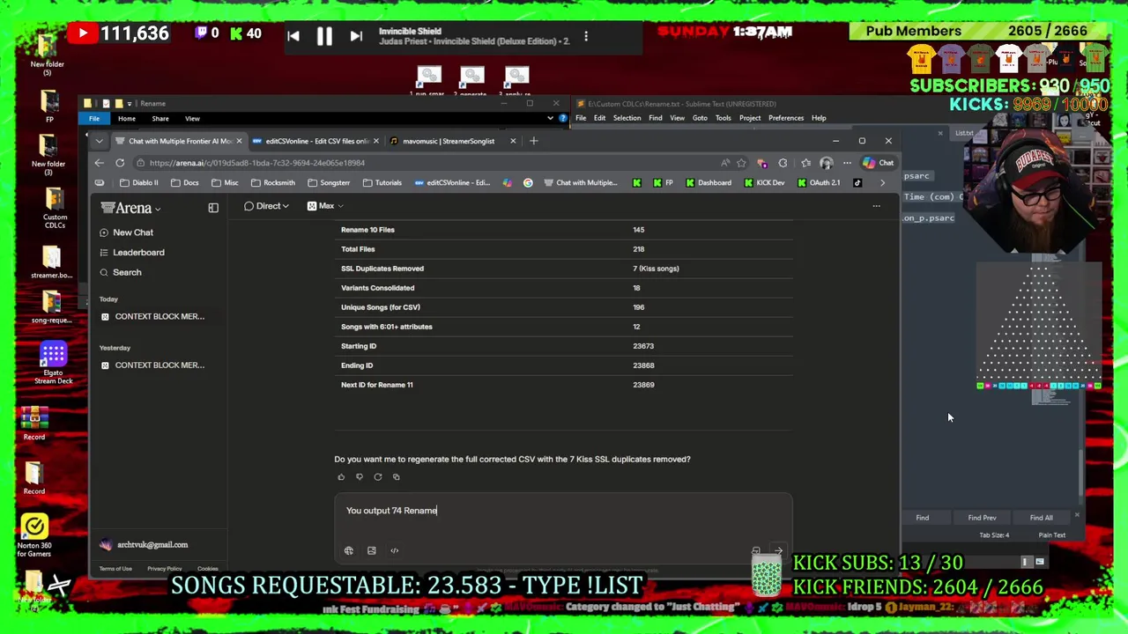Open Custom CDLCs desktop folder

coord(55,208)
